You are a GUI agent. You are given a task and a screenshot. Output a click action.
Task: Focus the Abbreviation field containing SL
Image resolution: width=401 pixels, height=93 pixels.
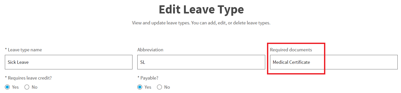pos(201,62)
